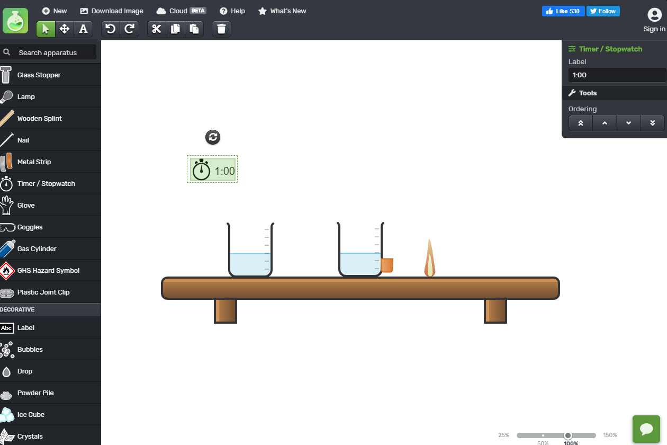This screenshot has width=667, height=445.
Task: Cut selection with scissors icon
Action: [156, 29]
